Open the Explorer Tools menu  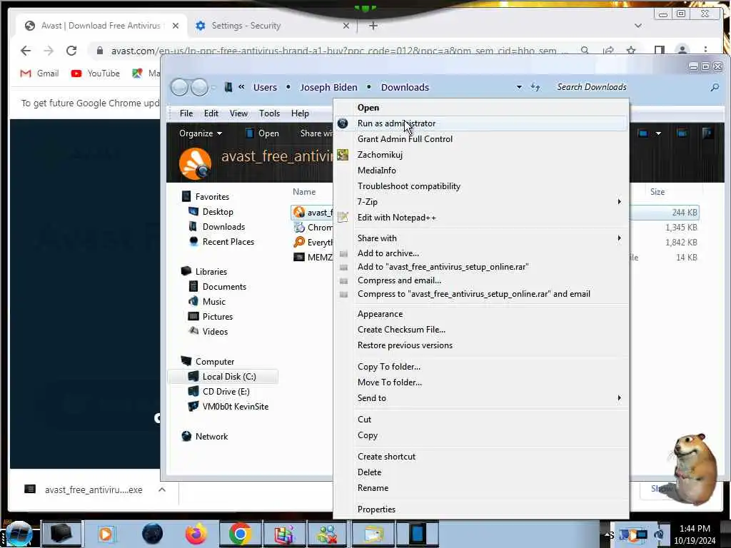(269, 113)
